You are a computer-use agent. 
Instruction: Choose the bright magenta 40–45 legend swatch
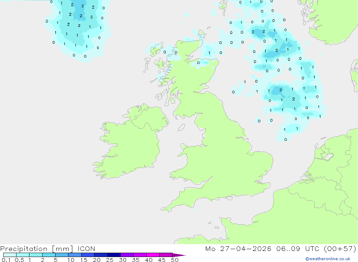point(153,255)
